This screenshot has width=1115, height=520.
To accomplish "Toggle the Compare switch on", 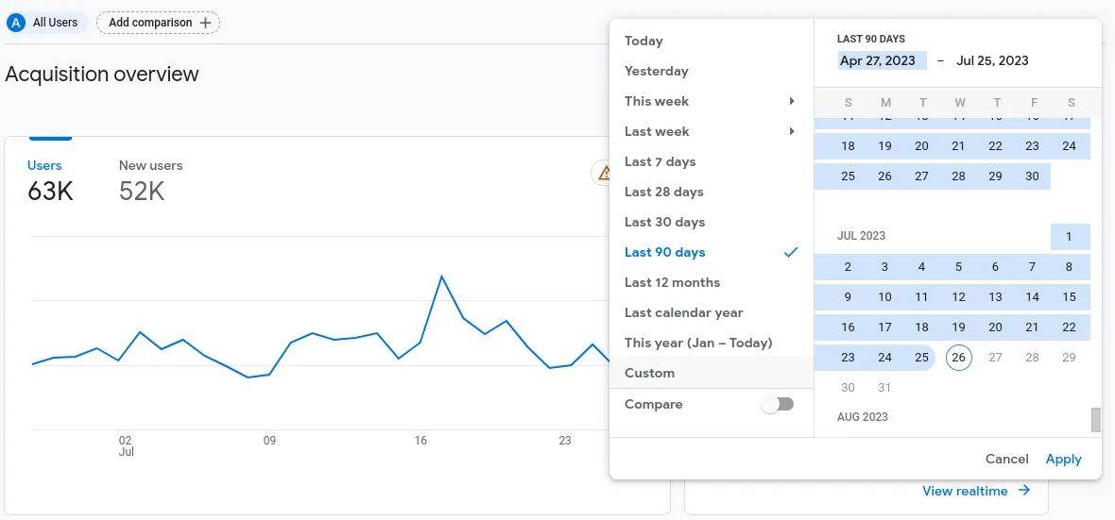I will [778, 404].
